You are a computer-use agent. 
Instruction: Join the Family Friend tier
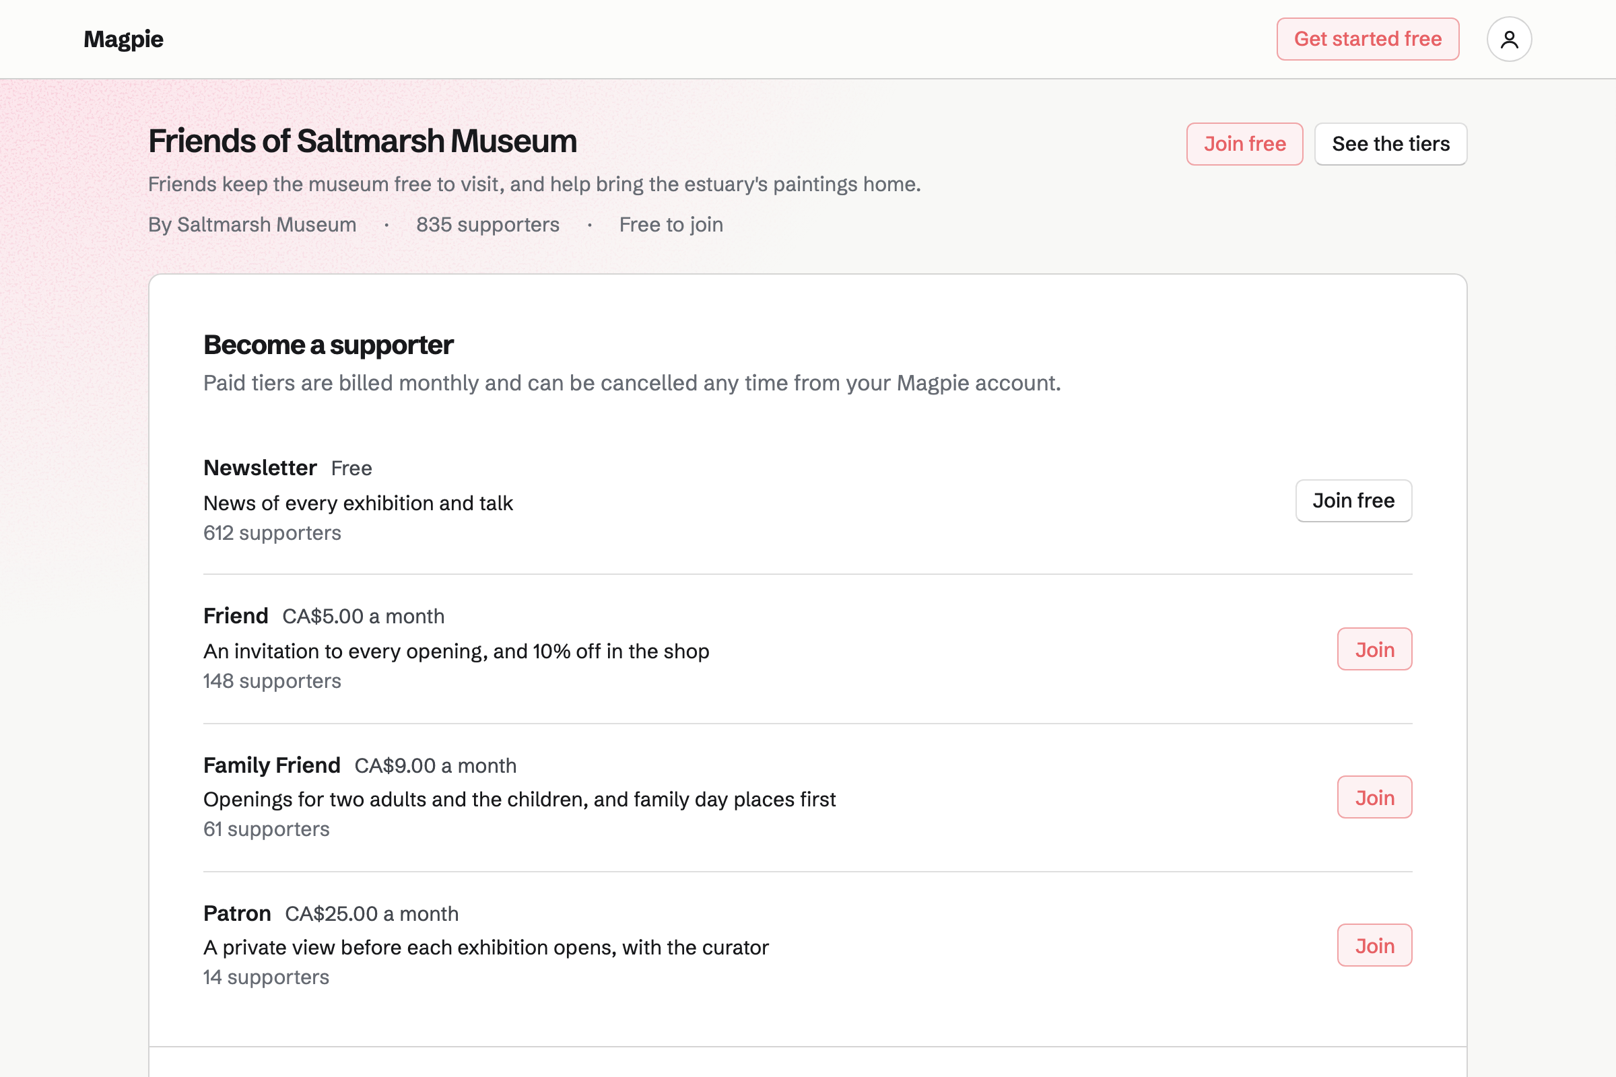click(x=1374, y=798)
